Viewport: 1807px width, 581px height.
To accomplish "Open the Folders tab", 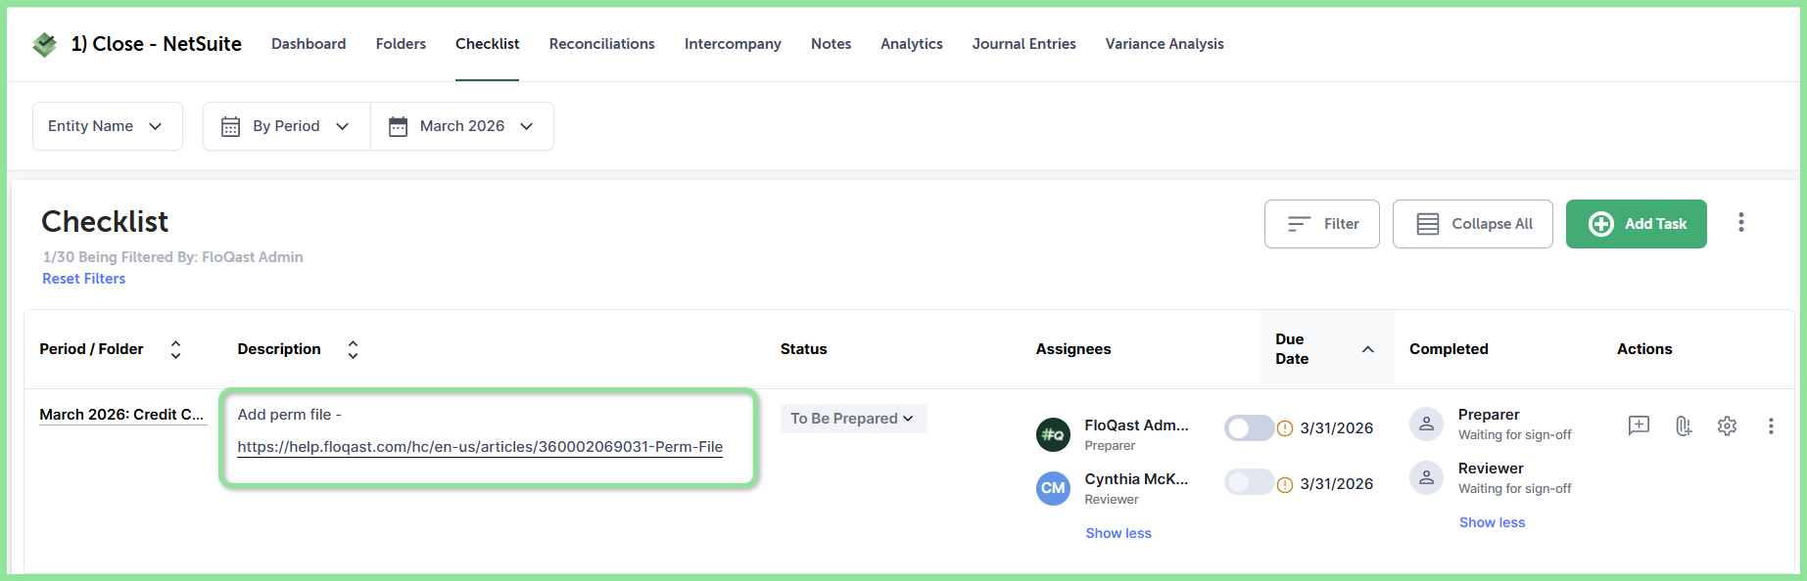I will pos(401,44).
